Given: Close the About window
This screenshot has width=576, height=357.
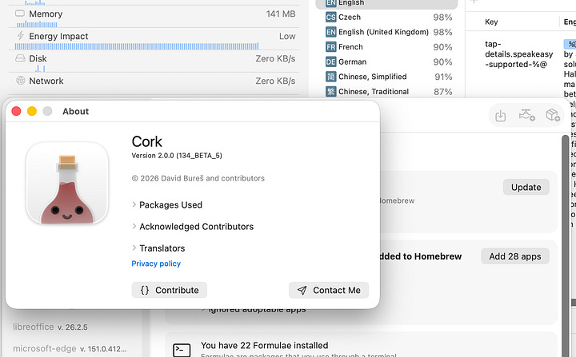Looking at the screenshot, I should coord(16,111).
